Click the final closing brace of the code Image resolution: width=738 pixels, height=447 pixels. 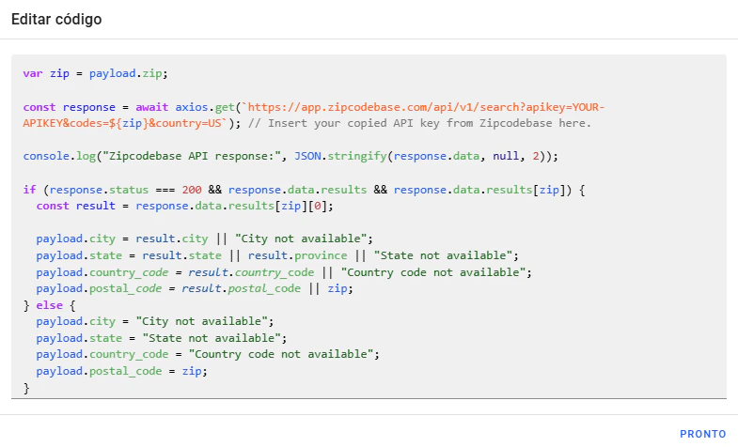click(x=26, y=388)
